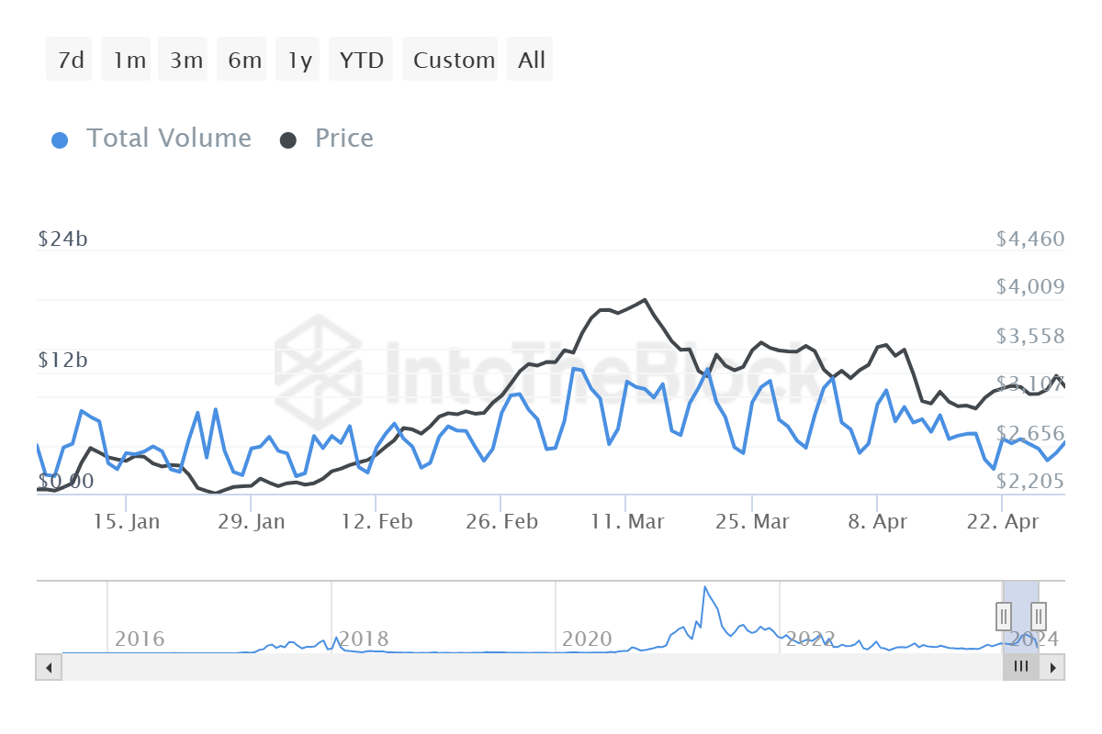
Task: Select the 7d time range
Action: point(70,61)
